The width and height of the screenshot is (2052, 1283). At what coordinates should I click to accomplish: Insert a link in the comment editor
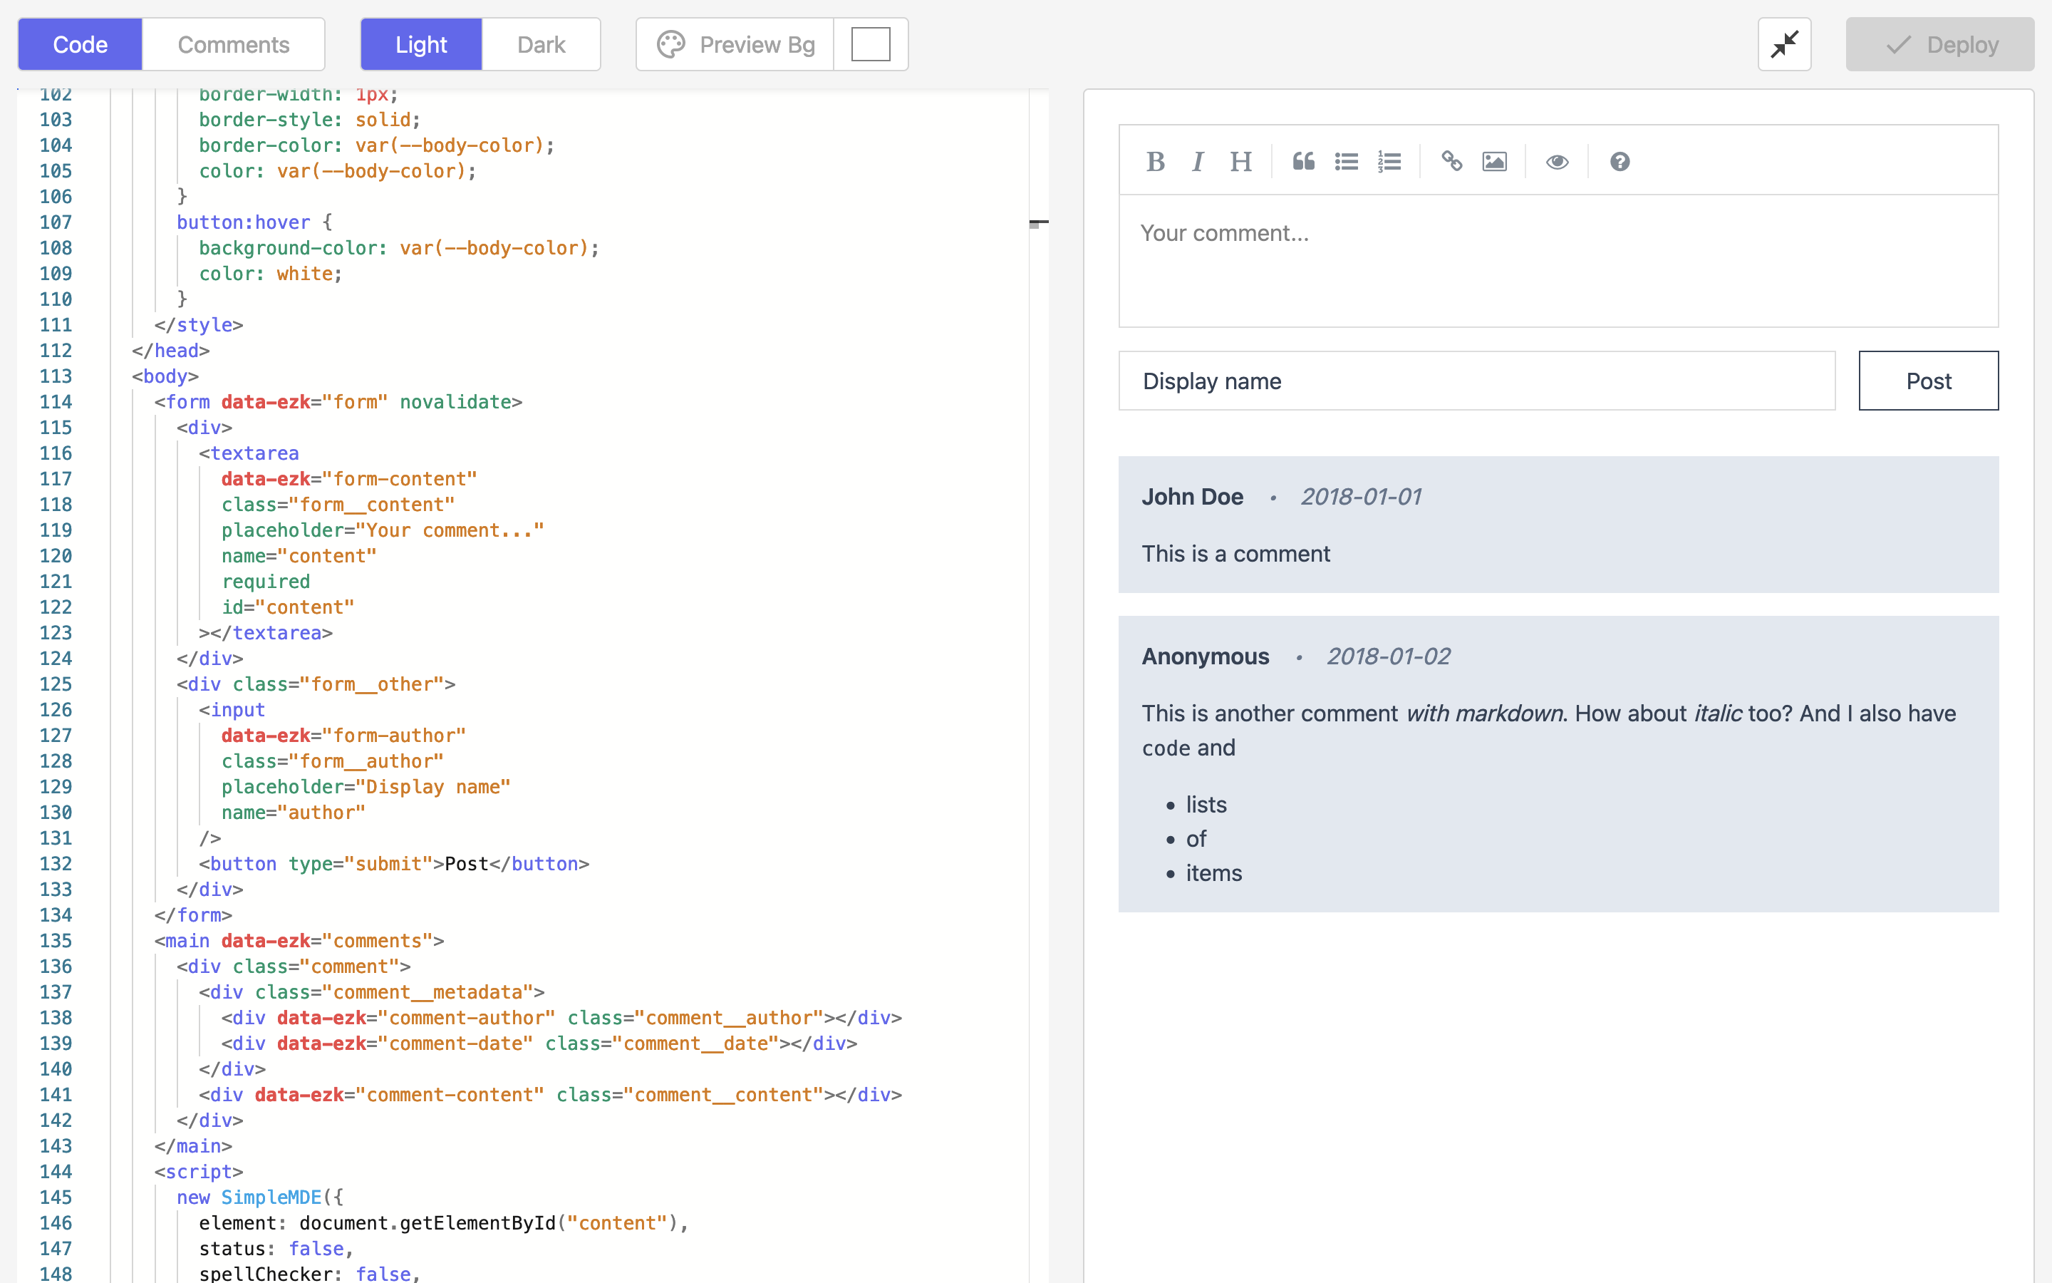(x=1451, y=160)
